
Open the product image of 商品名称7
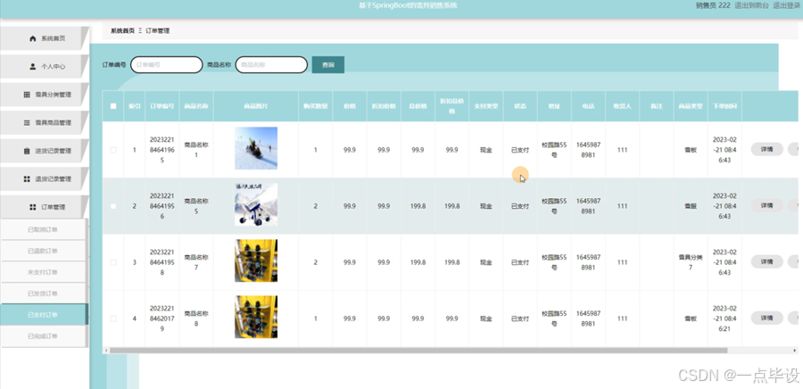click(256, 261)
